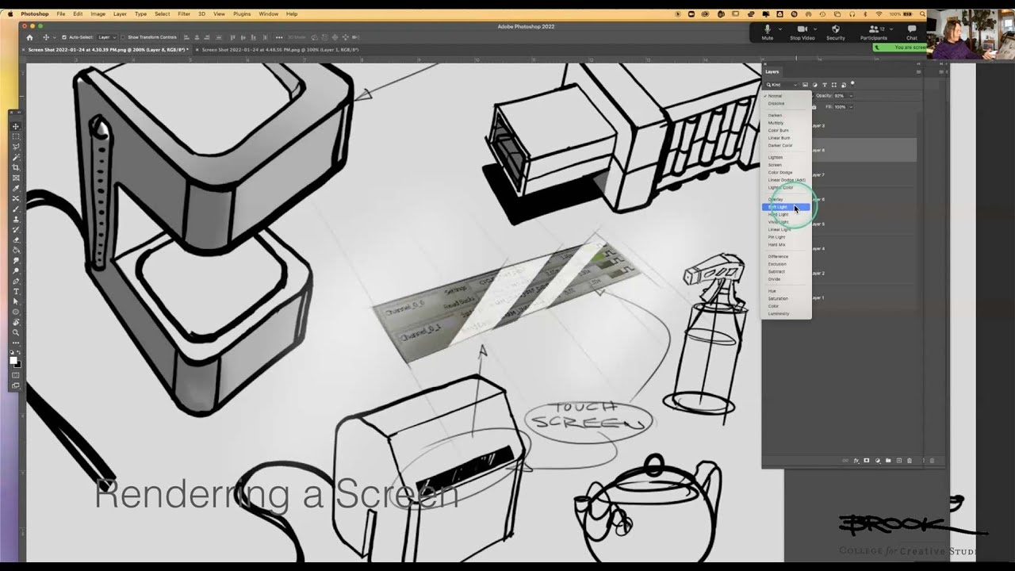Open the Fill slider dropdown arrow
The height and width of the screenshot is (571, 1015).
click(851, 106)
